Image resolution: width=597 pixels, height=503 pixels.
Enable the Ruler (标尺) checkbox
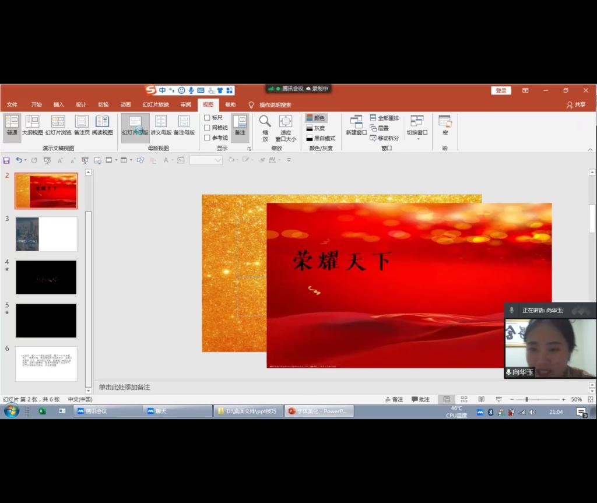207,118
